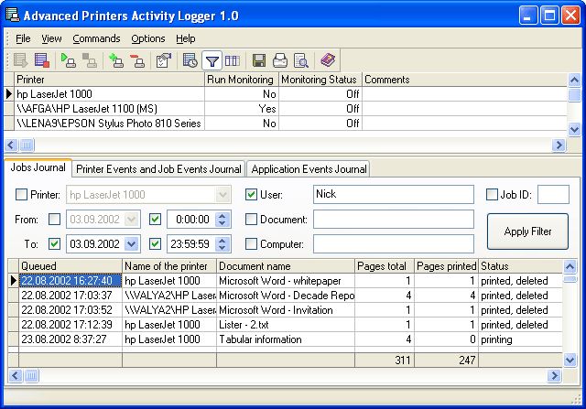Viewport: 586px width, 409px height.
Task: Open the File menu
Action: pos(23,38)
